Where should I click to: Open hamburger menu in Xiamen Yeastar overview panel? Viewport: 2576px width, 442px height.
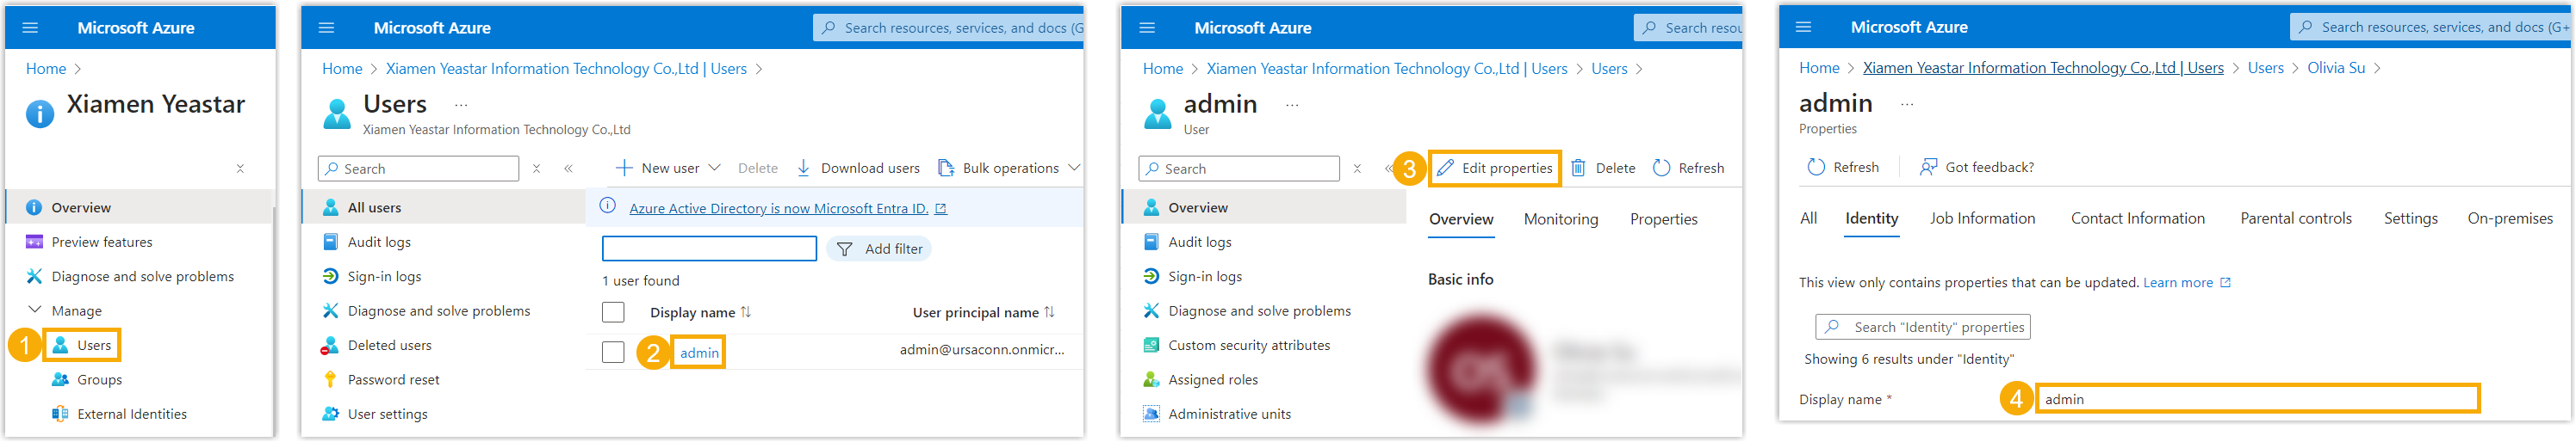click(x=30, y=28)
